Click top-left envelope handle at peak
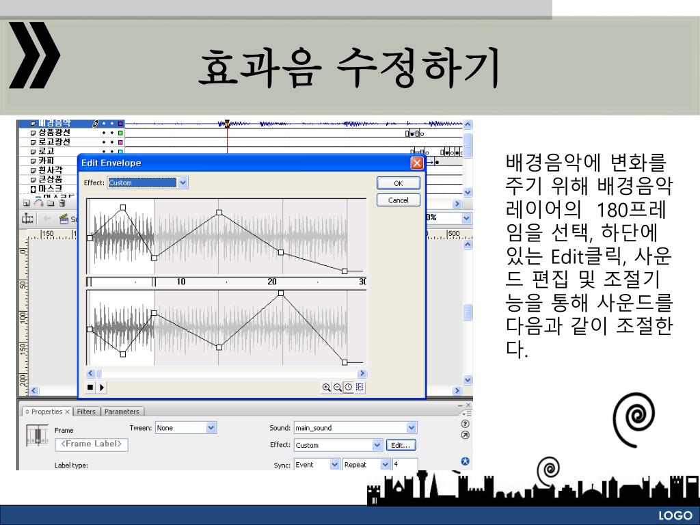 click(123, 208)
